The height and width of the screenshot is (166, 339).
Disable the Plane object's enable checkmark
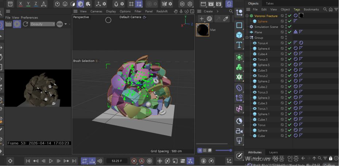click(289, 32)
